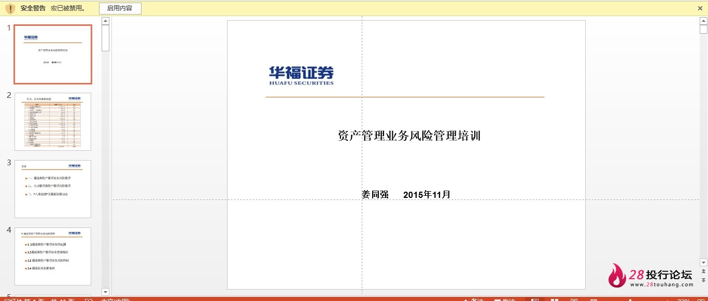Open slide 3 thumbnail titled 目录
This screenshot has width=708, height=301.
(x=53, y=189)
